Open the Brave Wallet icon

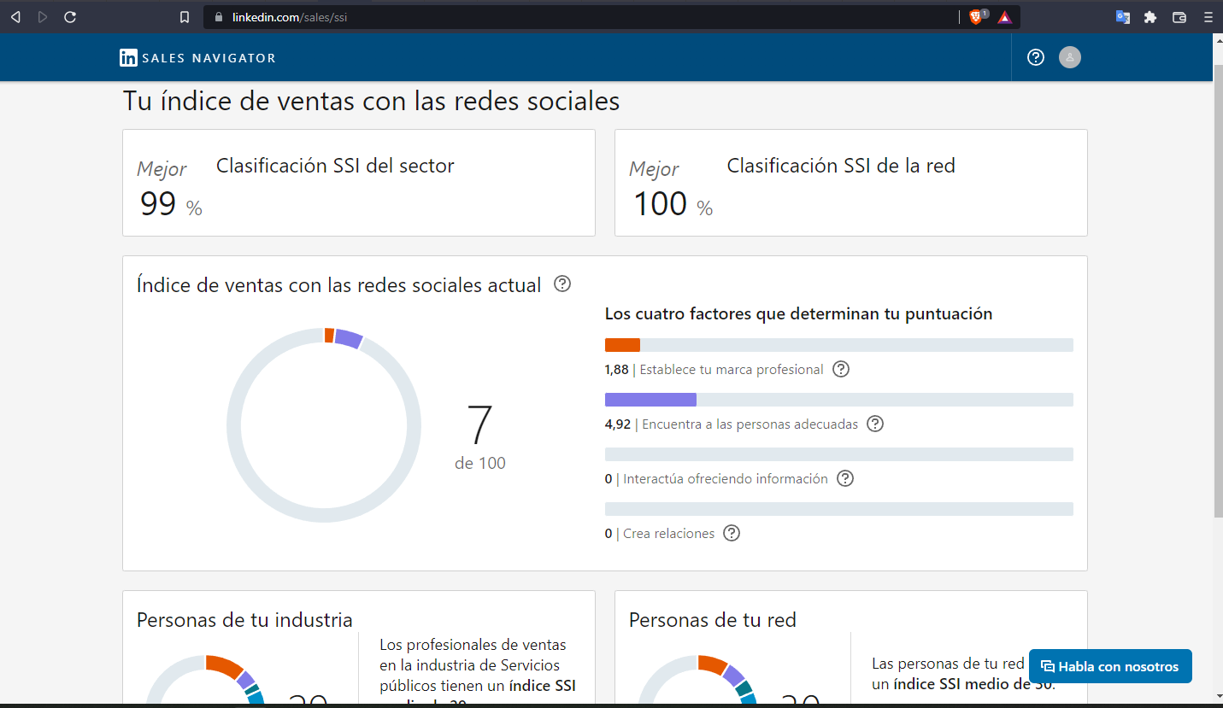click(1179, 17)
